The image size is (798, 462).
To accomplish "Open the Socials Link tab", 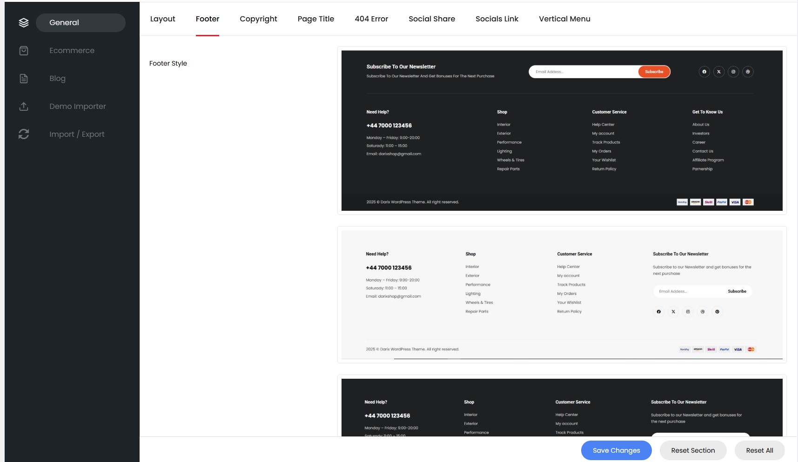I will pos(497,19).
